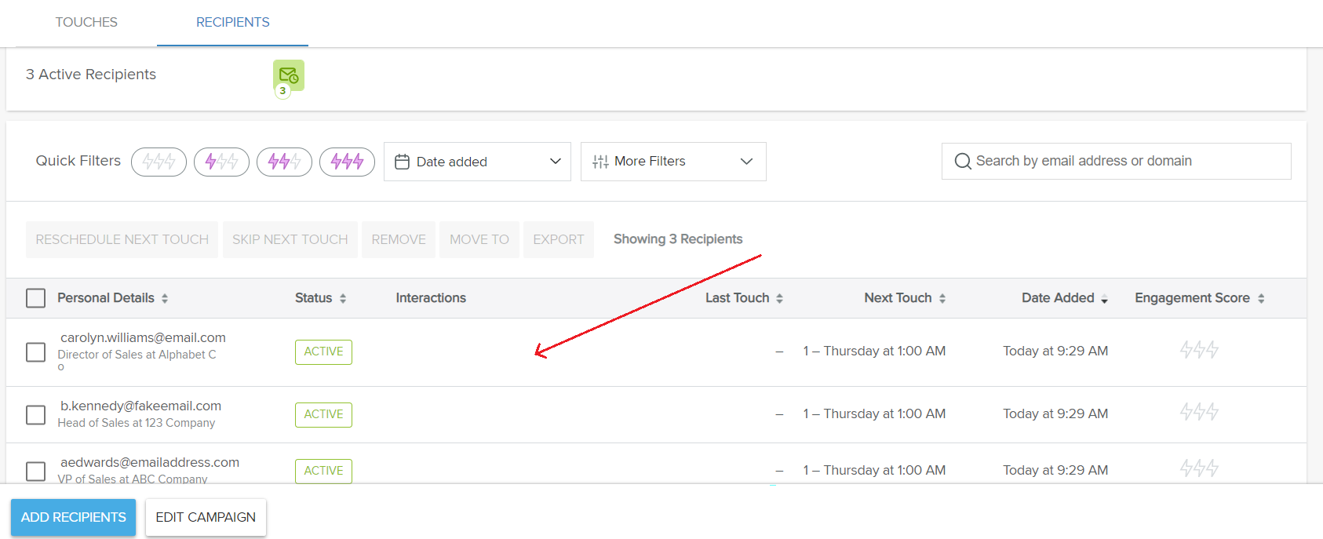1323x539 pixels.
Task: Select the one-bolt engagement quick filter
Action: point(221,162)
